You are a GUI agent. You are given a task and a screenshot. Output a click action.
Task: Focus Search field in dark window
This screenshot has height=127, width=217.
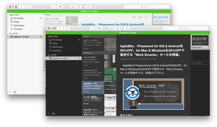click(185, 28)
